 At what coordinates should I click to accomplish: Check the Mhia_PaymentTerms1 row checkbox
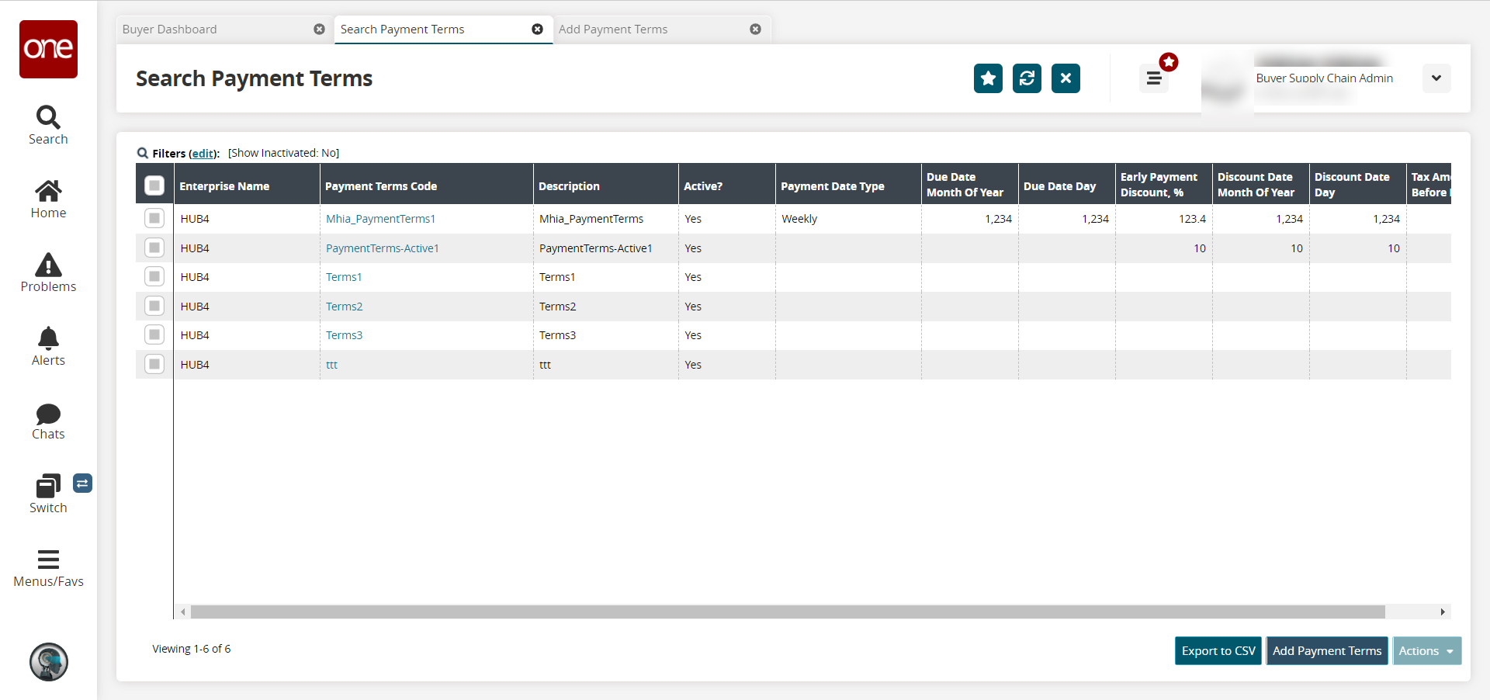pos(154,219)
